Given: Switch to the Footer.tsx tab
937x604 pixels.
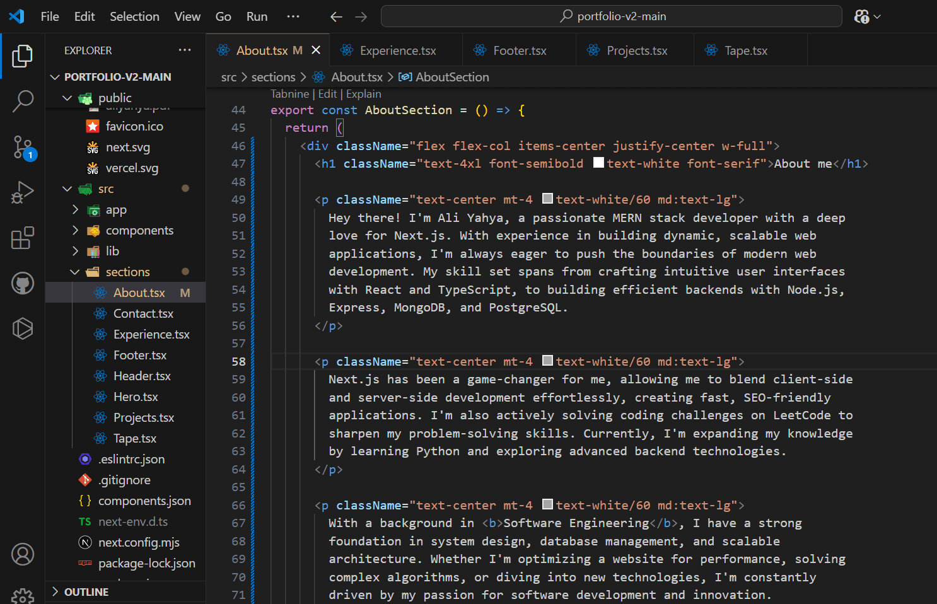Looking at the screenshot, I should (519, 50).
